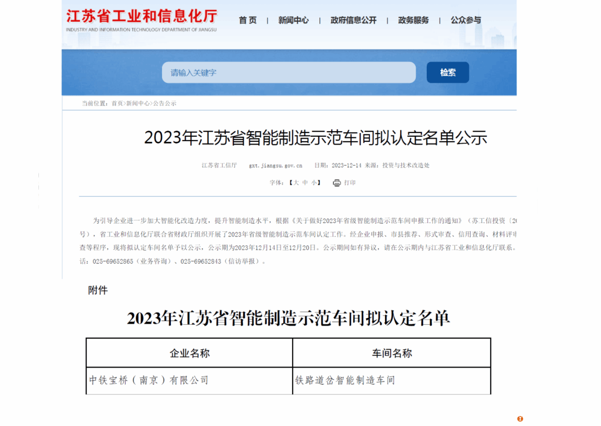This screenshot has width=601, height=426.
Task: Open the 政务服务 menu item
Action: click(x=413, y=21)
